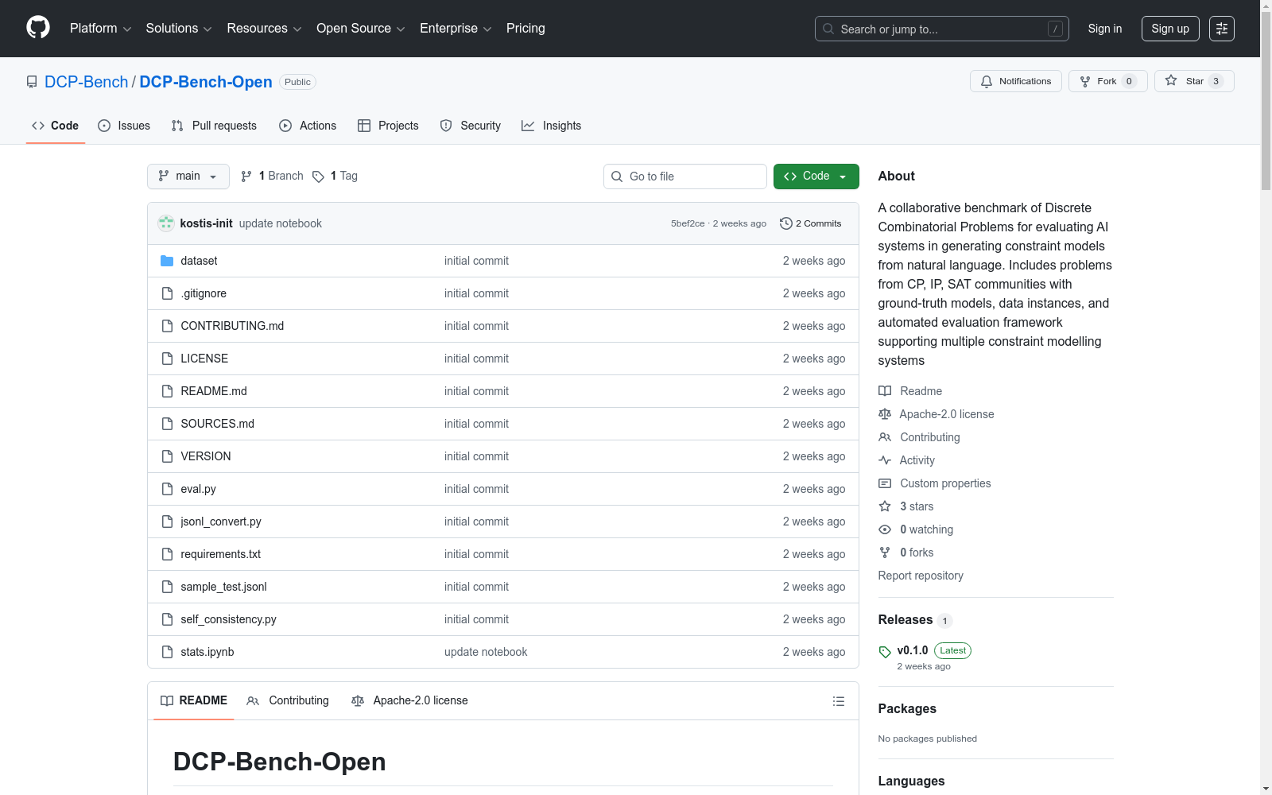Expand the Platform menu
Image resolution: width=1272 pixels, height=795 pixels.
point(100,29)
